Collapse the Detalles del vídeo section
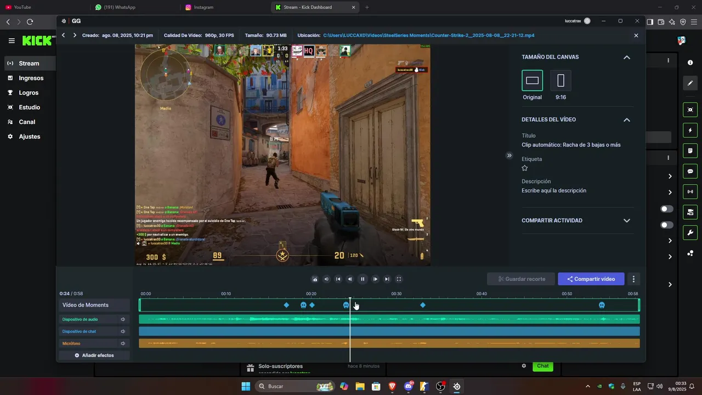The height and width of the screenshot is (395, 702). tap(626, 120)
